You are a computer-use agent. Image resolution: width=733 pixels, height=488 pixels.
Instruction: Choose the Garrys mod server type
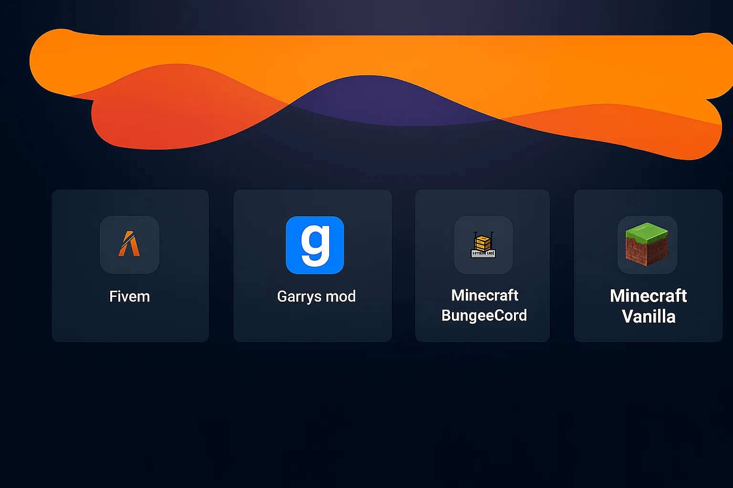312,265
